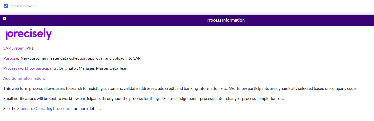The height and width of the screenshot is (121, 374).
Task: Click the Process workflow participants label
Action: pyautogui.click(x=30, y=68)
